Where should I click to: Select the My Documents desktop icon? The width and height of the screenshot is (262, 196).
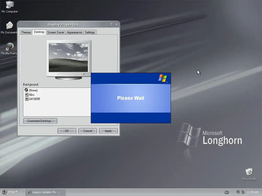[9, 28]
